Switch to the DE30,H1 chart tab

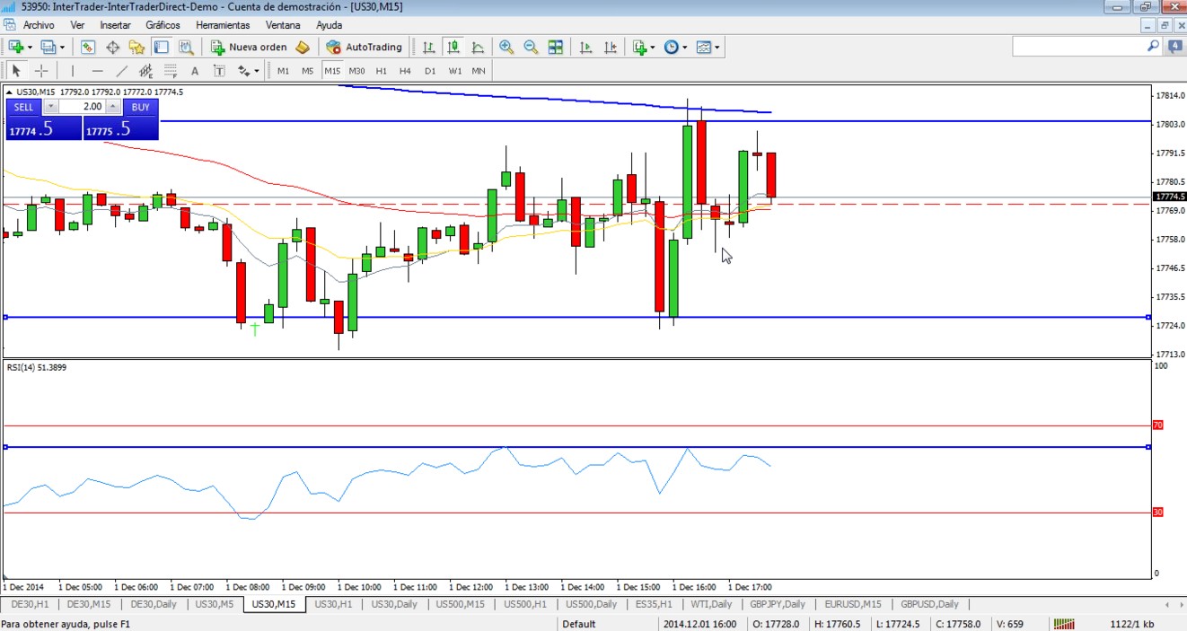click(x=31, y=604)
